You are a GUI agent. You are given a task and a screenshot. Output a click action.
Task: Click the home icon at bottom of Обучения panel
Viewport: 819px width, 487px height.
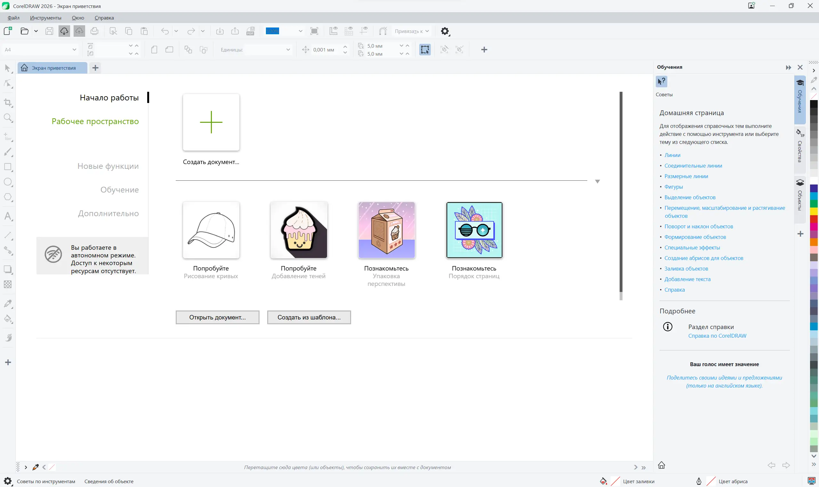(x=662, y=465)
